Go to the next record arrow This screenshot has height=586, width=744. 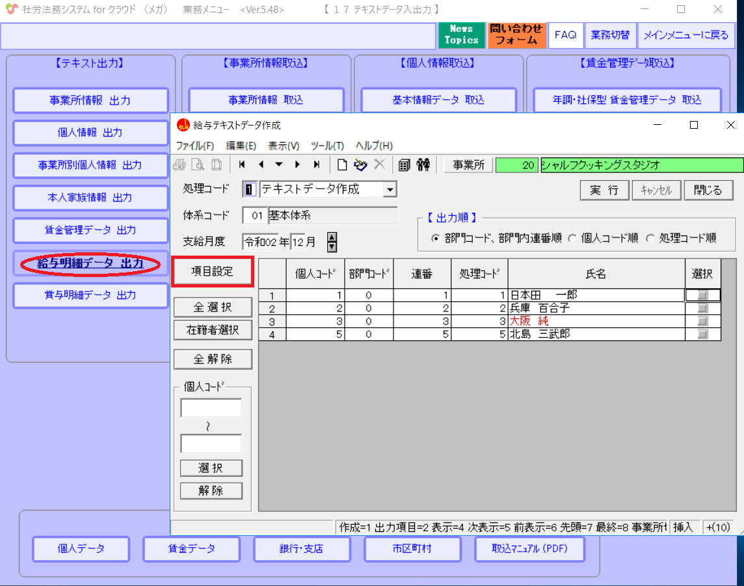click(x=297, y=165)
